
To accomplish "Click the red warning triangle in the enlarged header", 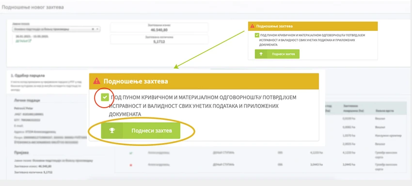I will [x=96, y=81].
